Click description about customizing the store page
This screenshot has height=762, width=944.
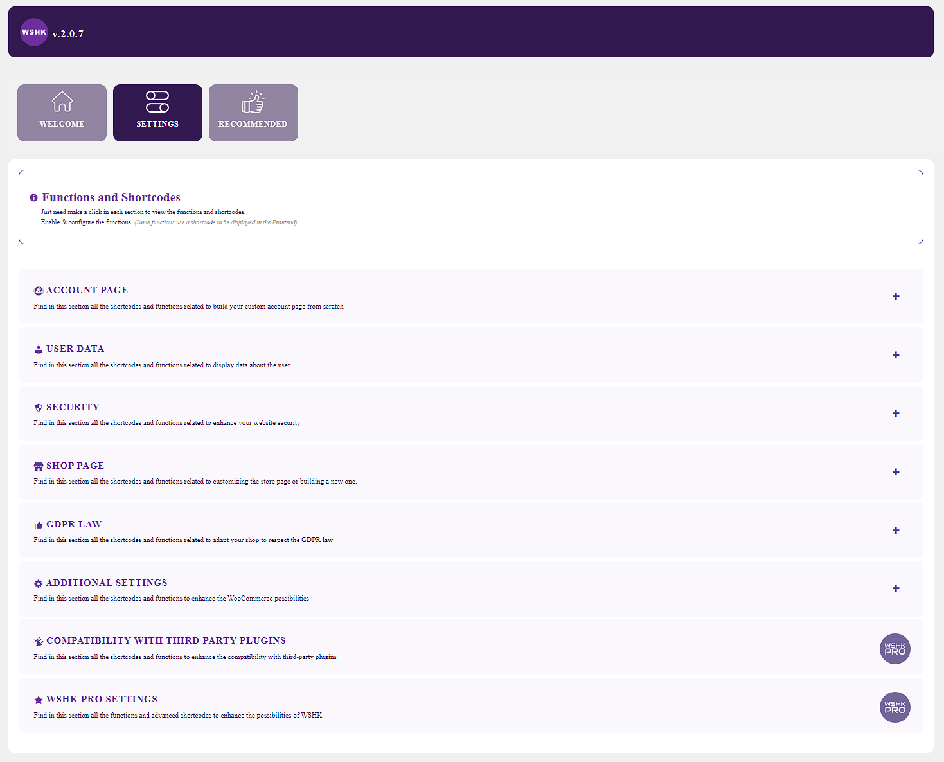pyautogui.click(x=195, y=482)
